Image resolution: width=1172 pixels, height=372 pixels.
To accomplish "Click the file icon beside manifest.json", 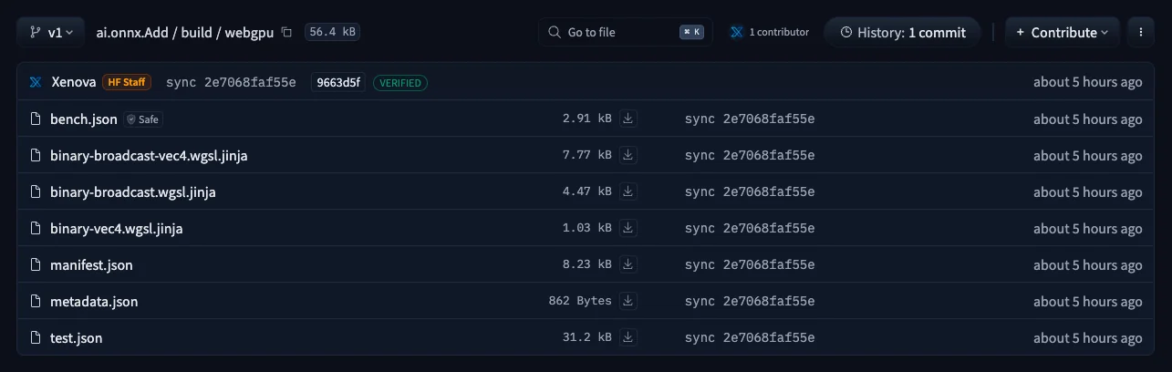I will coord(36,264).
